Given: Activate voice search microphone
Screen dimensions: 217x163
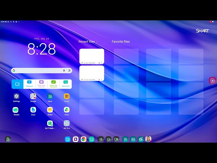Looking at the screenshot, I should (x=64, y=71).
